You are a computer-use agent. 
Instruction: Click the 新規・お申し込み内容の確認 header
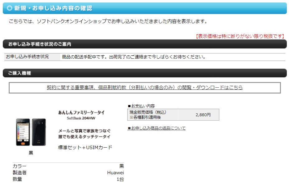click(x=145, y=8)
